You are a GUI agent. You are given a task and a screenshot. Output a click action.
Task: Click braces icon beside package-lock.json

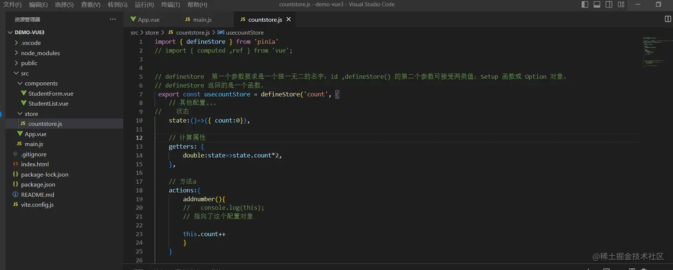[x=16, y=174]
